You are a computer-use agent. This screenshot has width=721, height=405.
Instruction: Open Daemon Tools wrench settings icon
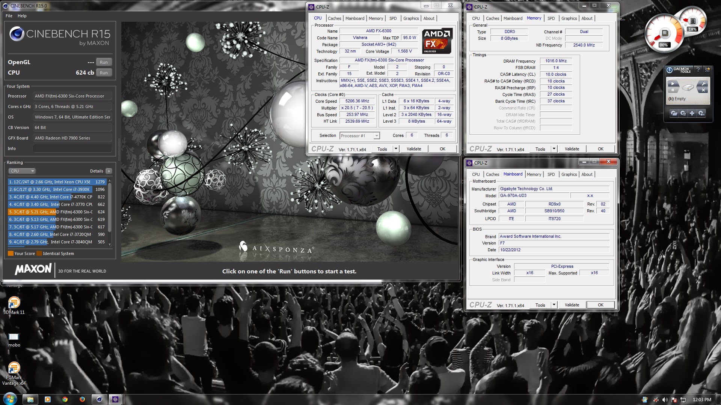(703, 84)
